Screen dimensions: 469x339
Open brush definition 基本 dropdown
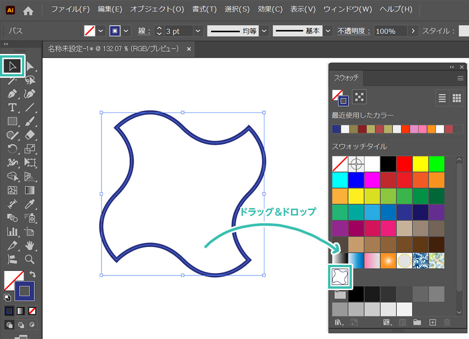[x=328, y=31]
